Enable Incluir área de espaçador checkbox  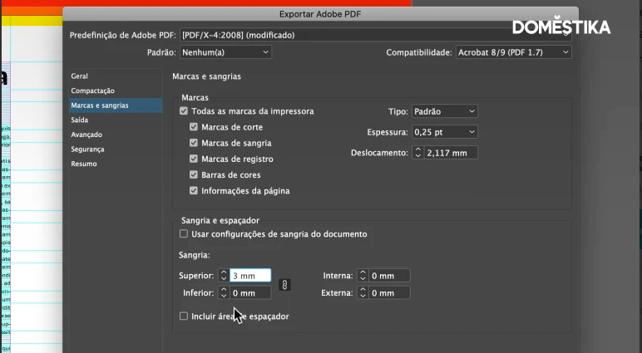click(x=184, y=316)
